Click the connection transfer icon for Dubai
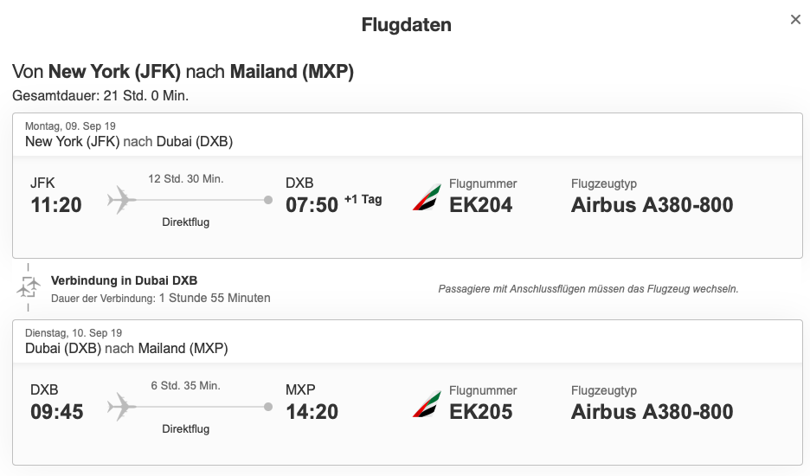Screen dimensions: 810x476 point(29,287)
